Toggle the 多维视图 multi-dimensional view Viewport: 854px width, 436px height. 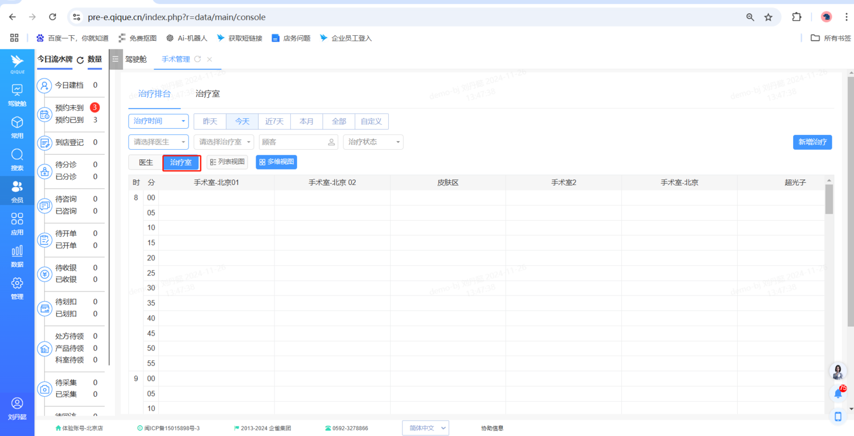point(276,162)
